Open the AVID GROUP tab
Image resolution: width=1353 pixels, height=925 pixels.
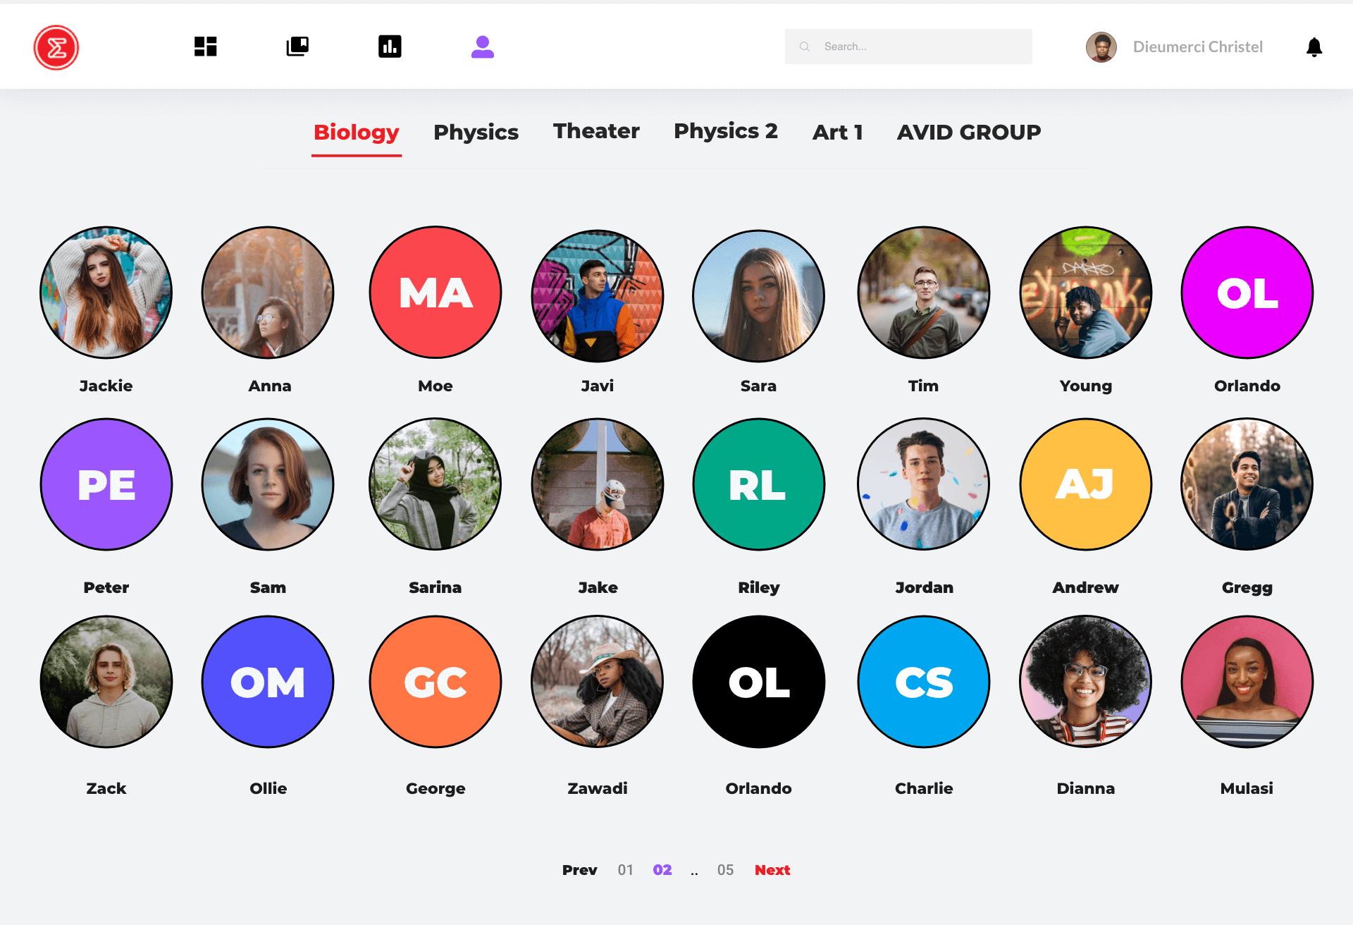[969, 132]
